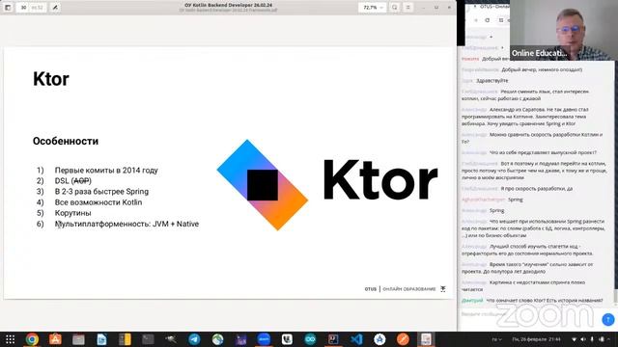Open the system tray network and volume menu
This screenshot has height=347, width=618.
(592, 339)
